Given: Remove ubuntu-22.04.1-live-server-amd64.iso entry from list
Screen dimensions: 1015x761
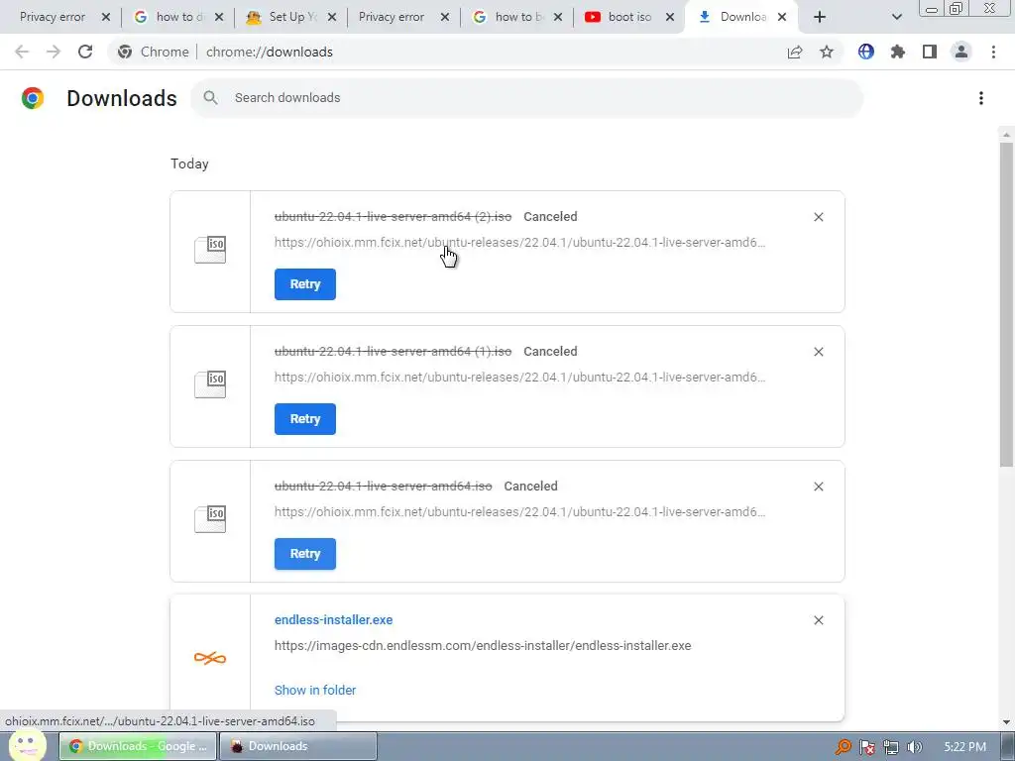Looking at the screenshot, I should pos(818,486).
